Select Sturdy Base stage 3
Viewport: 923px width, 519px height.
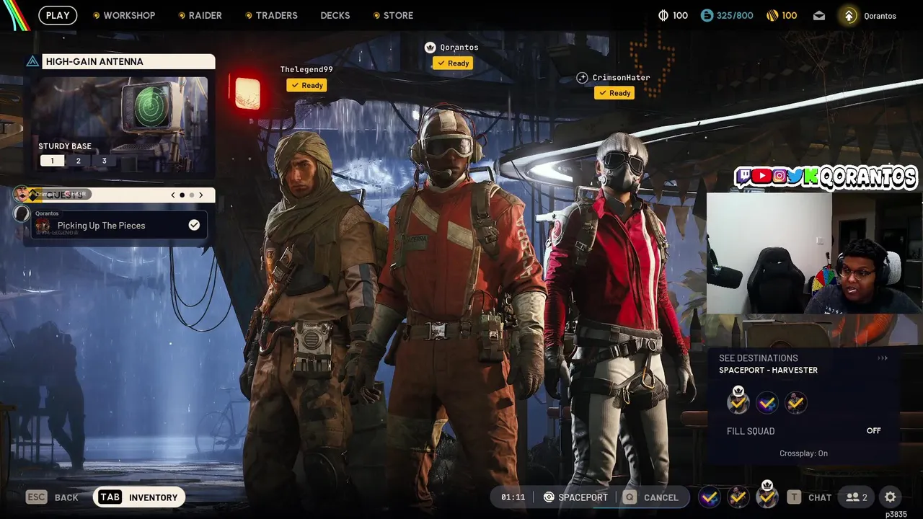104,161
